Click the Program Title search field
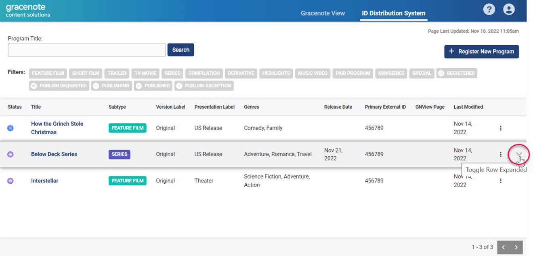 (x=87, y=50)
